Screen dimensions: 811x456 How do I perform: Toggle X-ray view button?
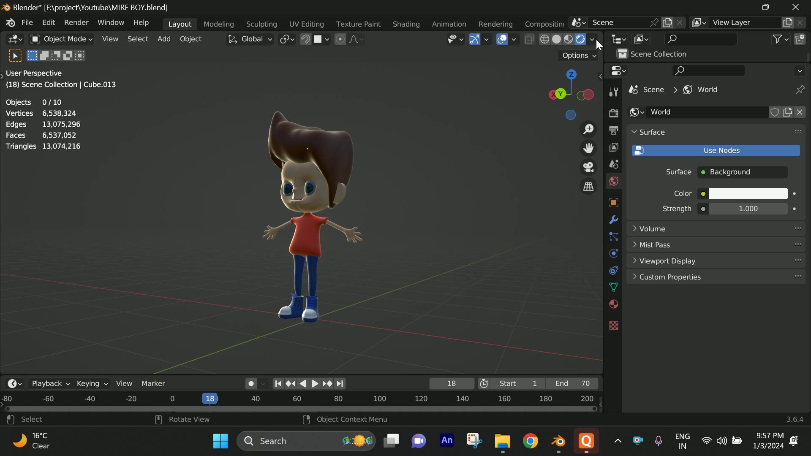click(529, 39)
